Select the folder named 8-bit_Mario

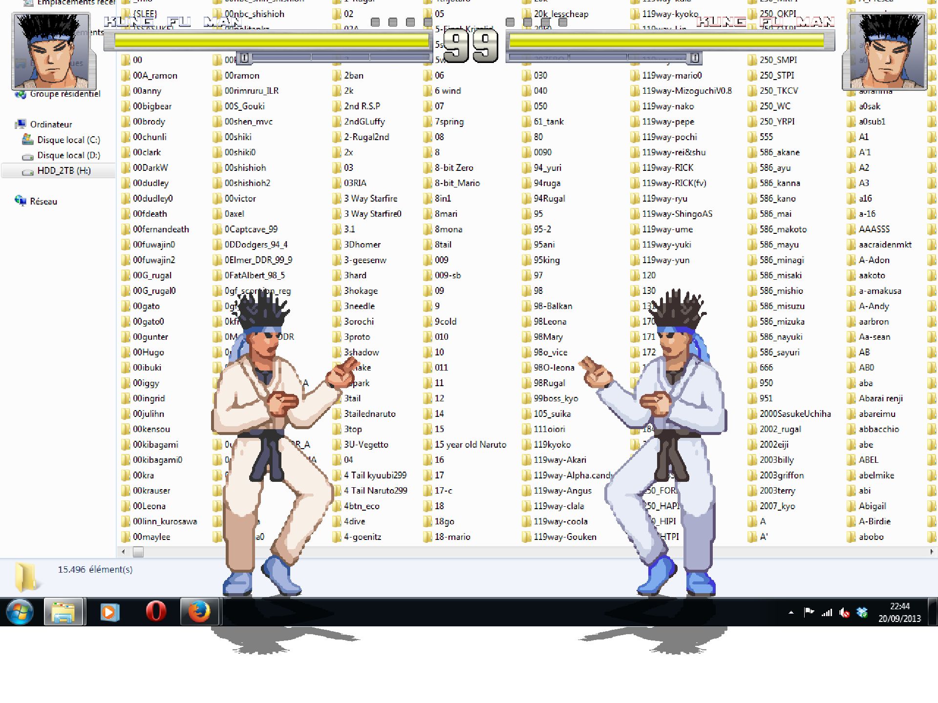click(x=457, y=183)
